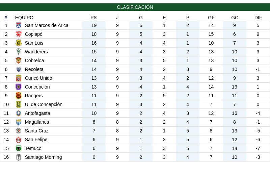This screenshot has width=270, height=173.
Task: Sort by the Pts column header
Action: click(94, 18)
